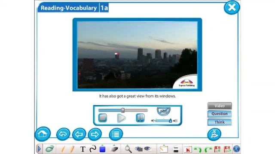Viewport: 275px width, 154px height.
Task: Expand the bottom toolbar with the blue arrow
Action: coord(39,149)
